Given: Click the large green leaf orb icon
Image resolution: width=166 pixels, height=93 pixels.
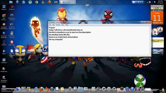Looking at the screenshot, I should tap(140, 81).
